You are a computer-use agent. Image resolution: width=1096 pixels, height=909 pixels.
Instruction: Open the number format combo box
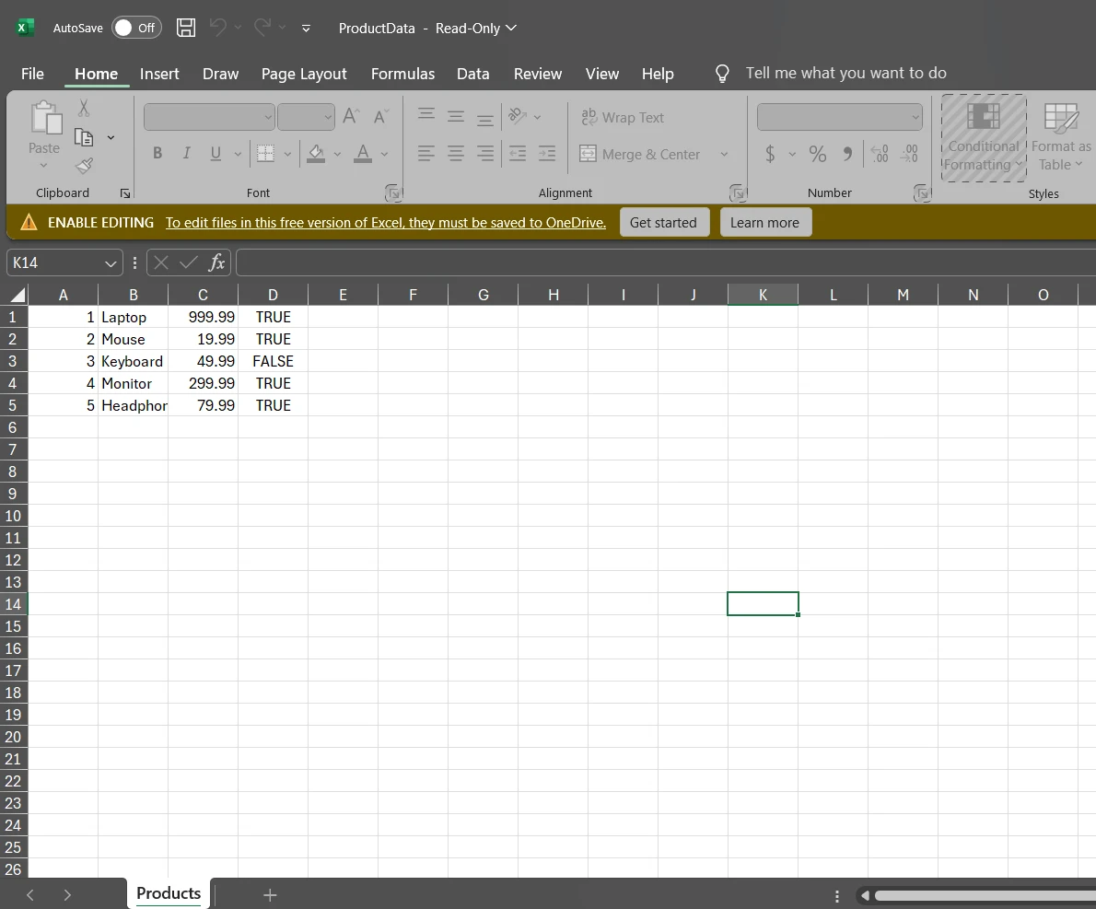coord(839,117)
